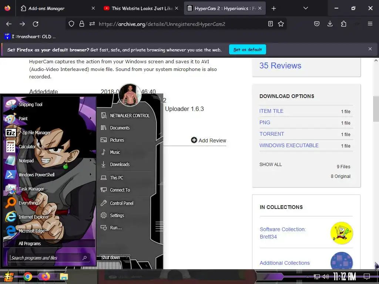
Task: Select the HyperCam 2 Hyperionics tab
Action: click(x=225, y=8)
